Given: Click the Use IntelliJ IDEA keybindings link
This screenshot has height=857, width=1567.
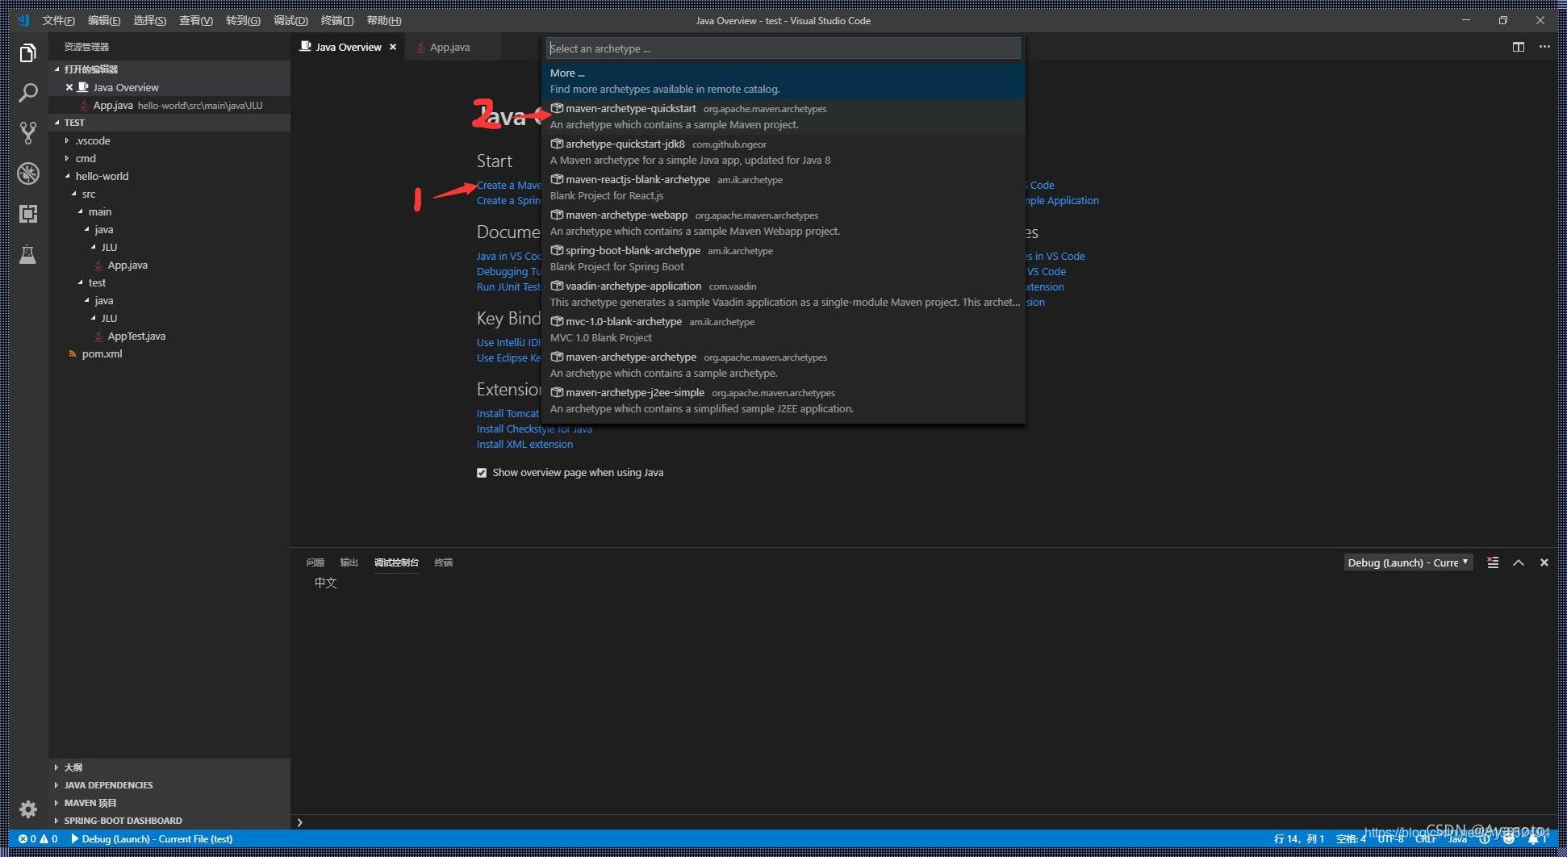Looking at the screenshot, I should 508,342.
